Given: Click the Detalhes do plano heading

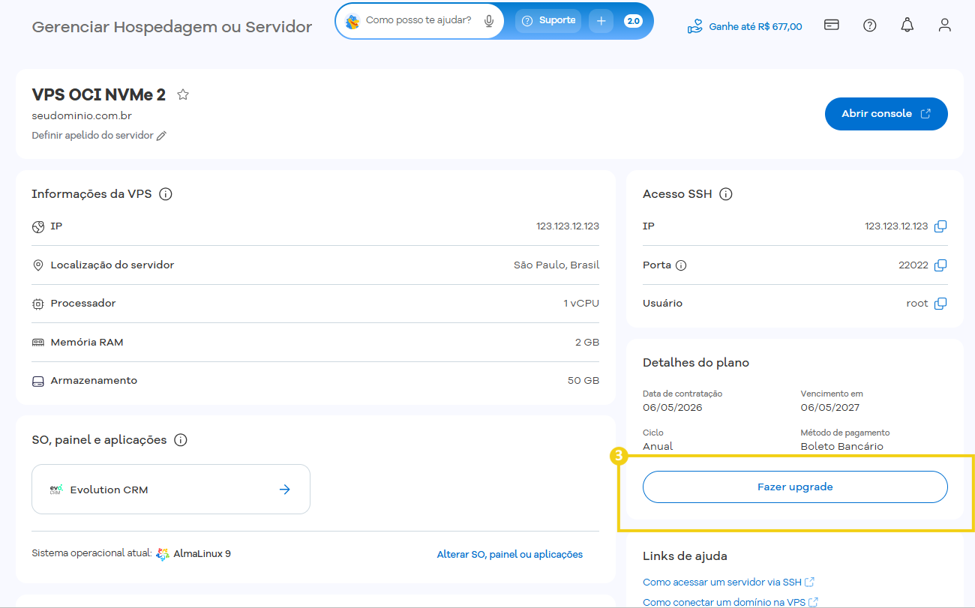Looking at the screenshot, I should [696, 363].
